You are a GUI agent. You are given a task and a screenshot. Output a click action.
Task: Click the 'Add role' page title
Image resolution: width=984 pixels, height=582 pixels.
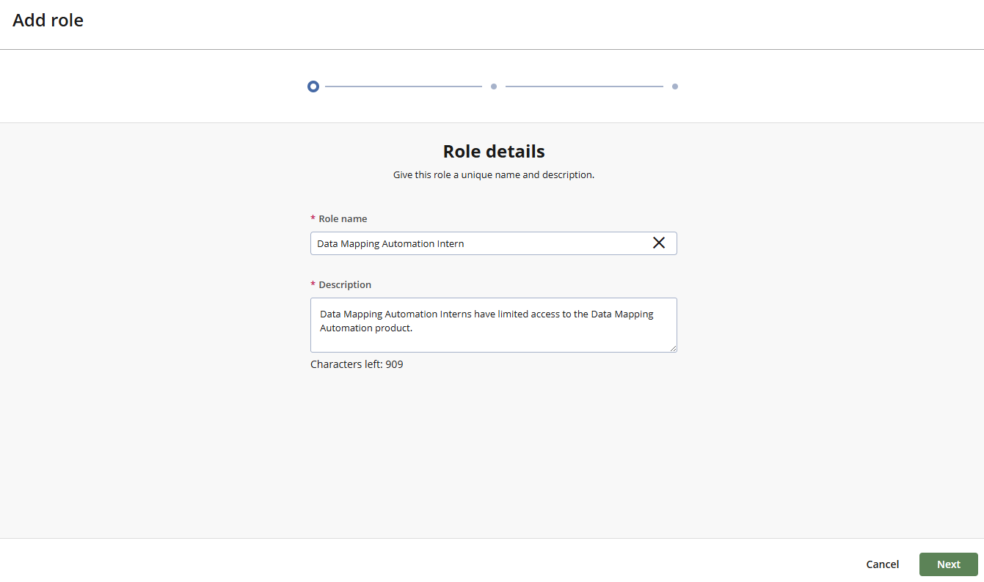[48, 21]
